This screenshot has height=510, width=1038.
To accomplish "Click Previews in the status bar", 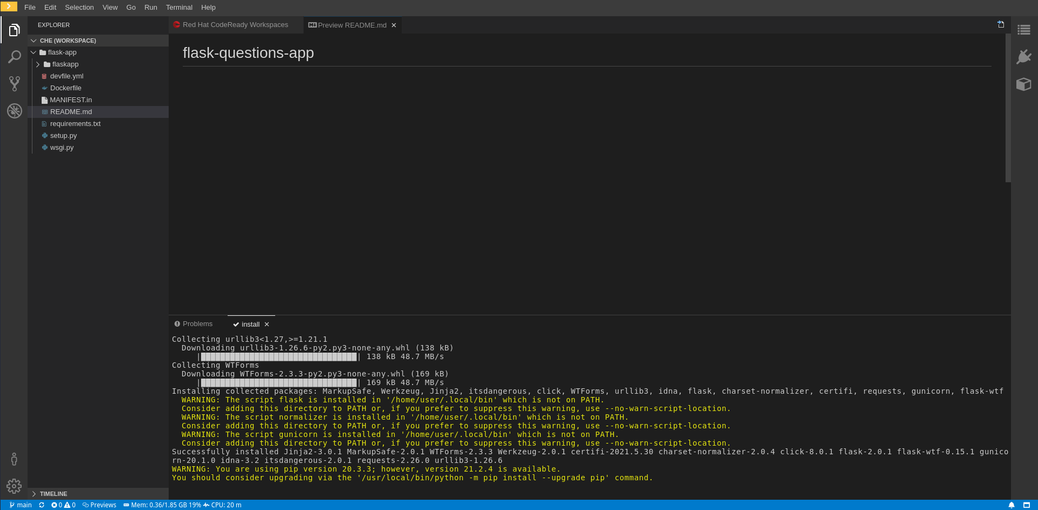I will point(99,505).
